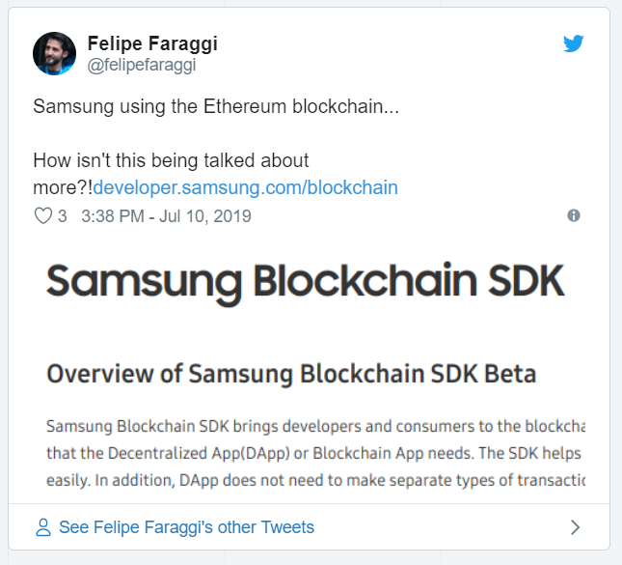Click the 'SDK' word in large title
The width and height of the screenshot is (622, 565).
point(527,280)
